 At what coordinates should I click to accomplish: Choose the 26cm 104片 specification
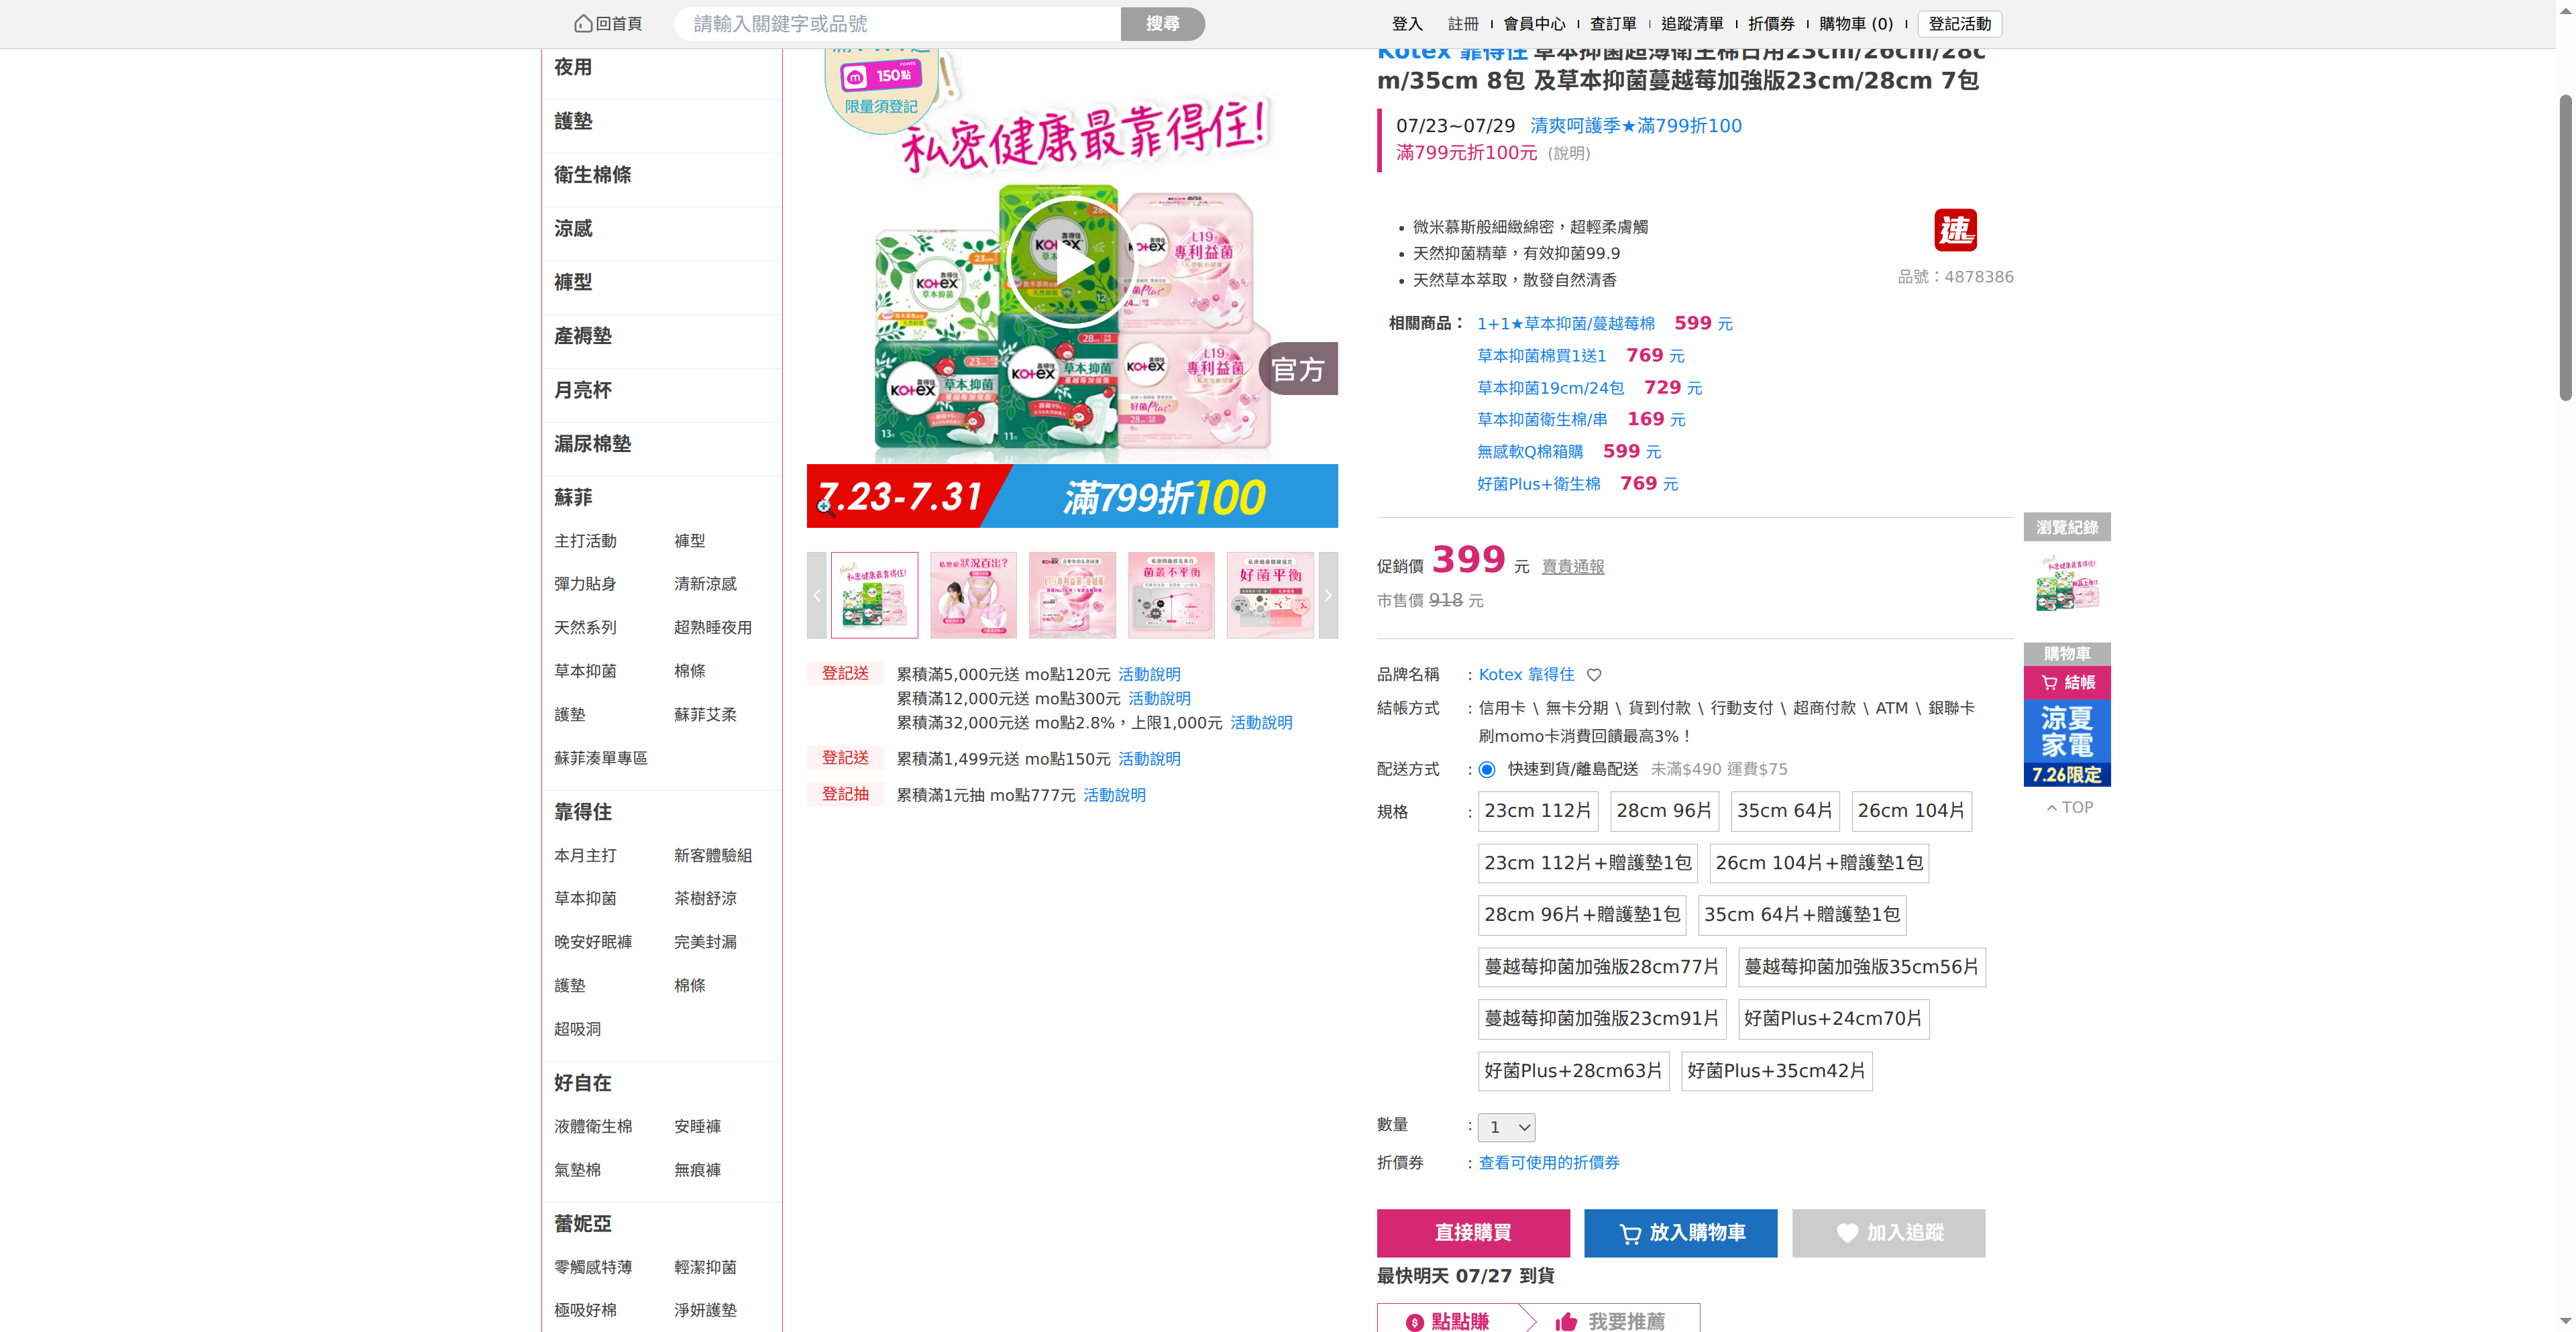click(1911, 811)
